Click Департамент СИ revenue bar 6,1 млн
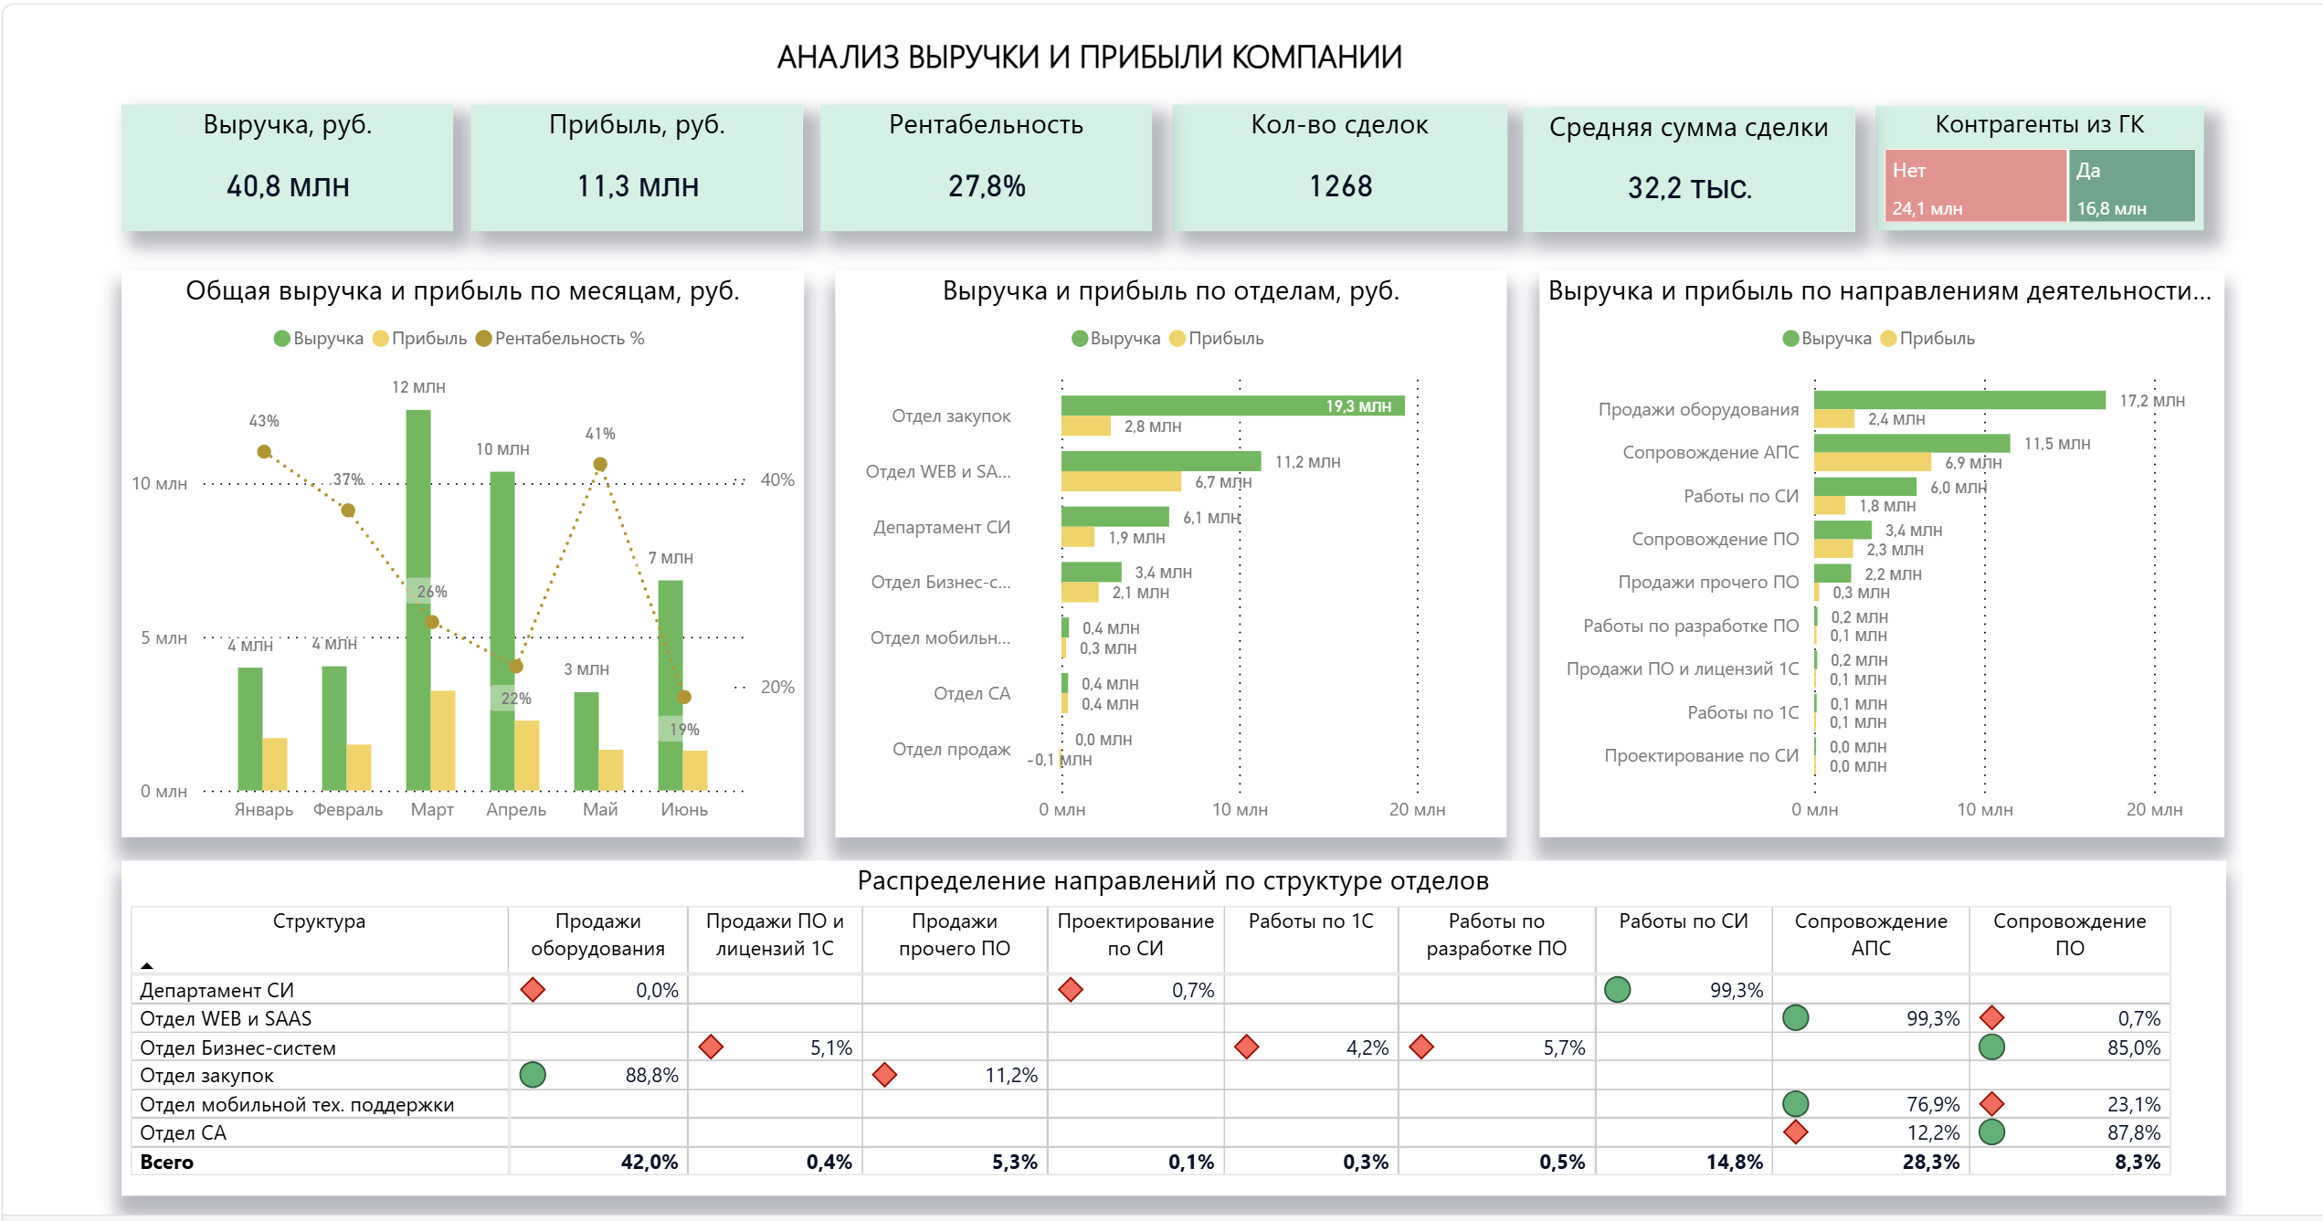This screenshot has width=2323, height=1221. pos(1115,517)
